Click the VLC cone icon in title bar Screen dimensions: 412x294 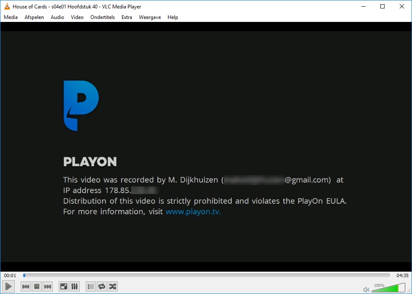(x=7, y=7)
